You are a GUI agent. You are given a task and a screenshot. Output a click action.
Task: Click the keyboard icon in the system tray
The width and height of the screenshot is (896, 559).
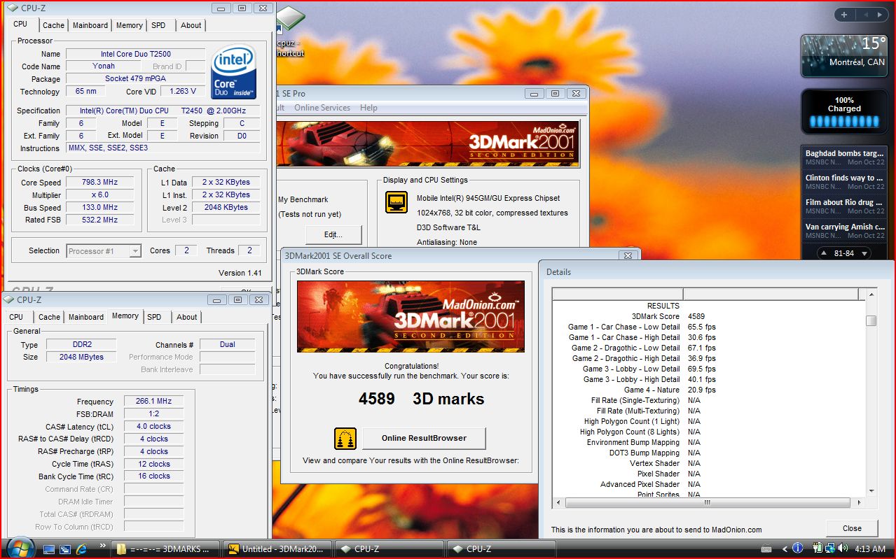[x=766, y=549]
